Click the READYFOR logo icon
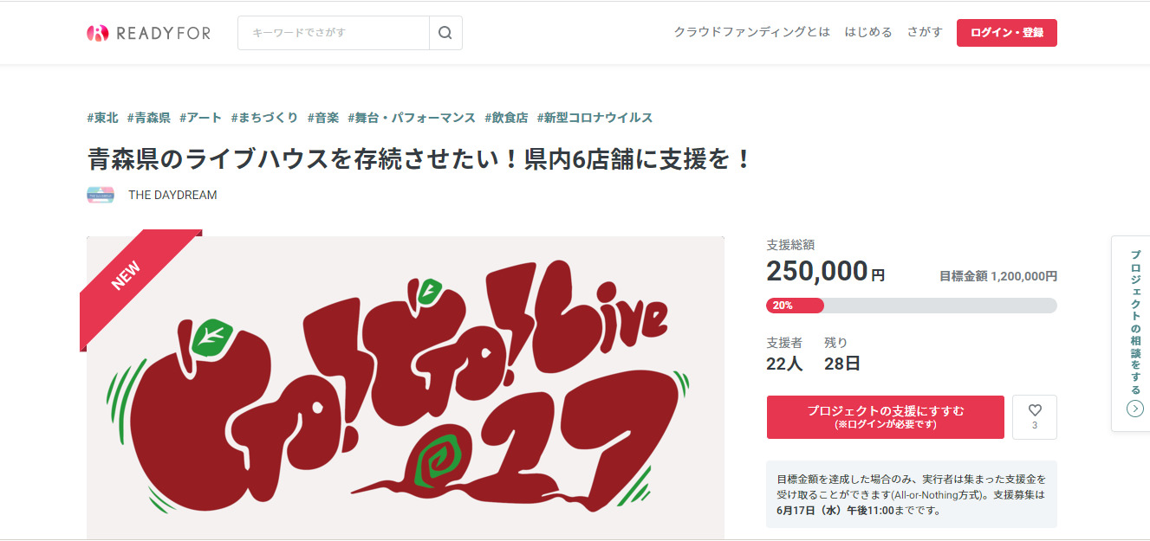The width and height of the screenshot is (1150, 541). (97, 33)
